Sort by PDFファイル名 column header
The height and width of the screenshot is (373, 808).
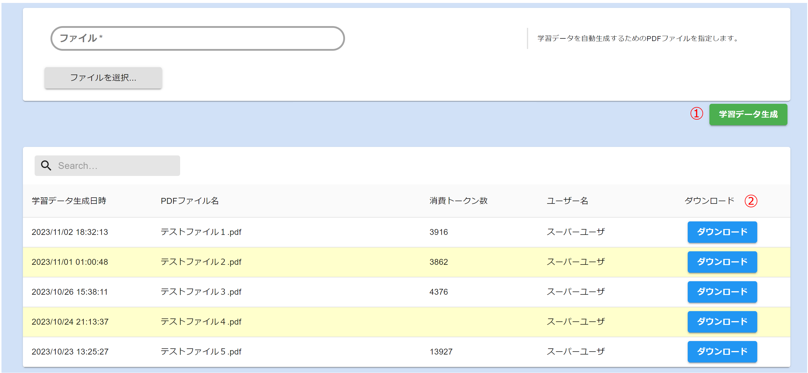pos(190,201)
